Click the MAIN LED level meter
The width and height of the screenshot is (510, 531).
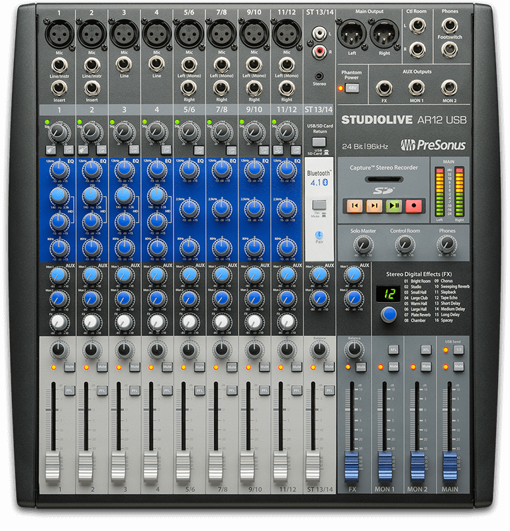450,192
